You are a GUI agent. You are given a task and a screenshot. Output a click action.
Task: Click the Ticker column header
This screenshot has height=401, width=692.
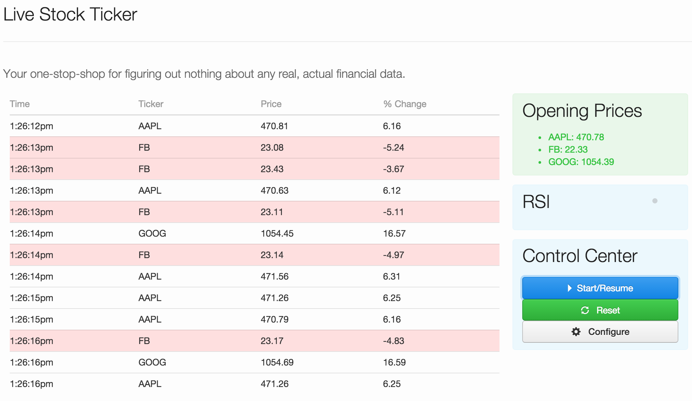pos(151,104)
